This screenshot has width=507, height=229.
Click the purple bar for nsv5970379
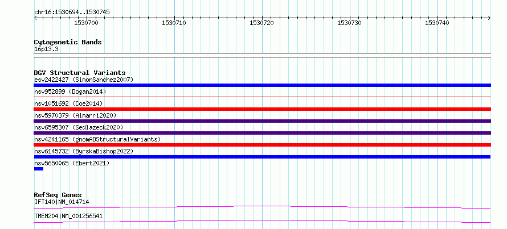coord(262,121)
